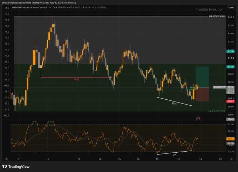The height and width of the screenshot is (172, 238).
Task: Click the 594.3 gray price label
Action: 231,119
